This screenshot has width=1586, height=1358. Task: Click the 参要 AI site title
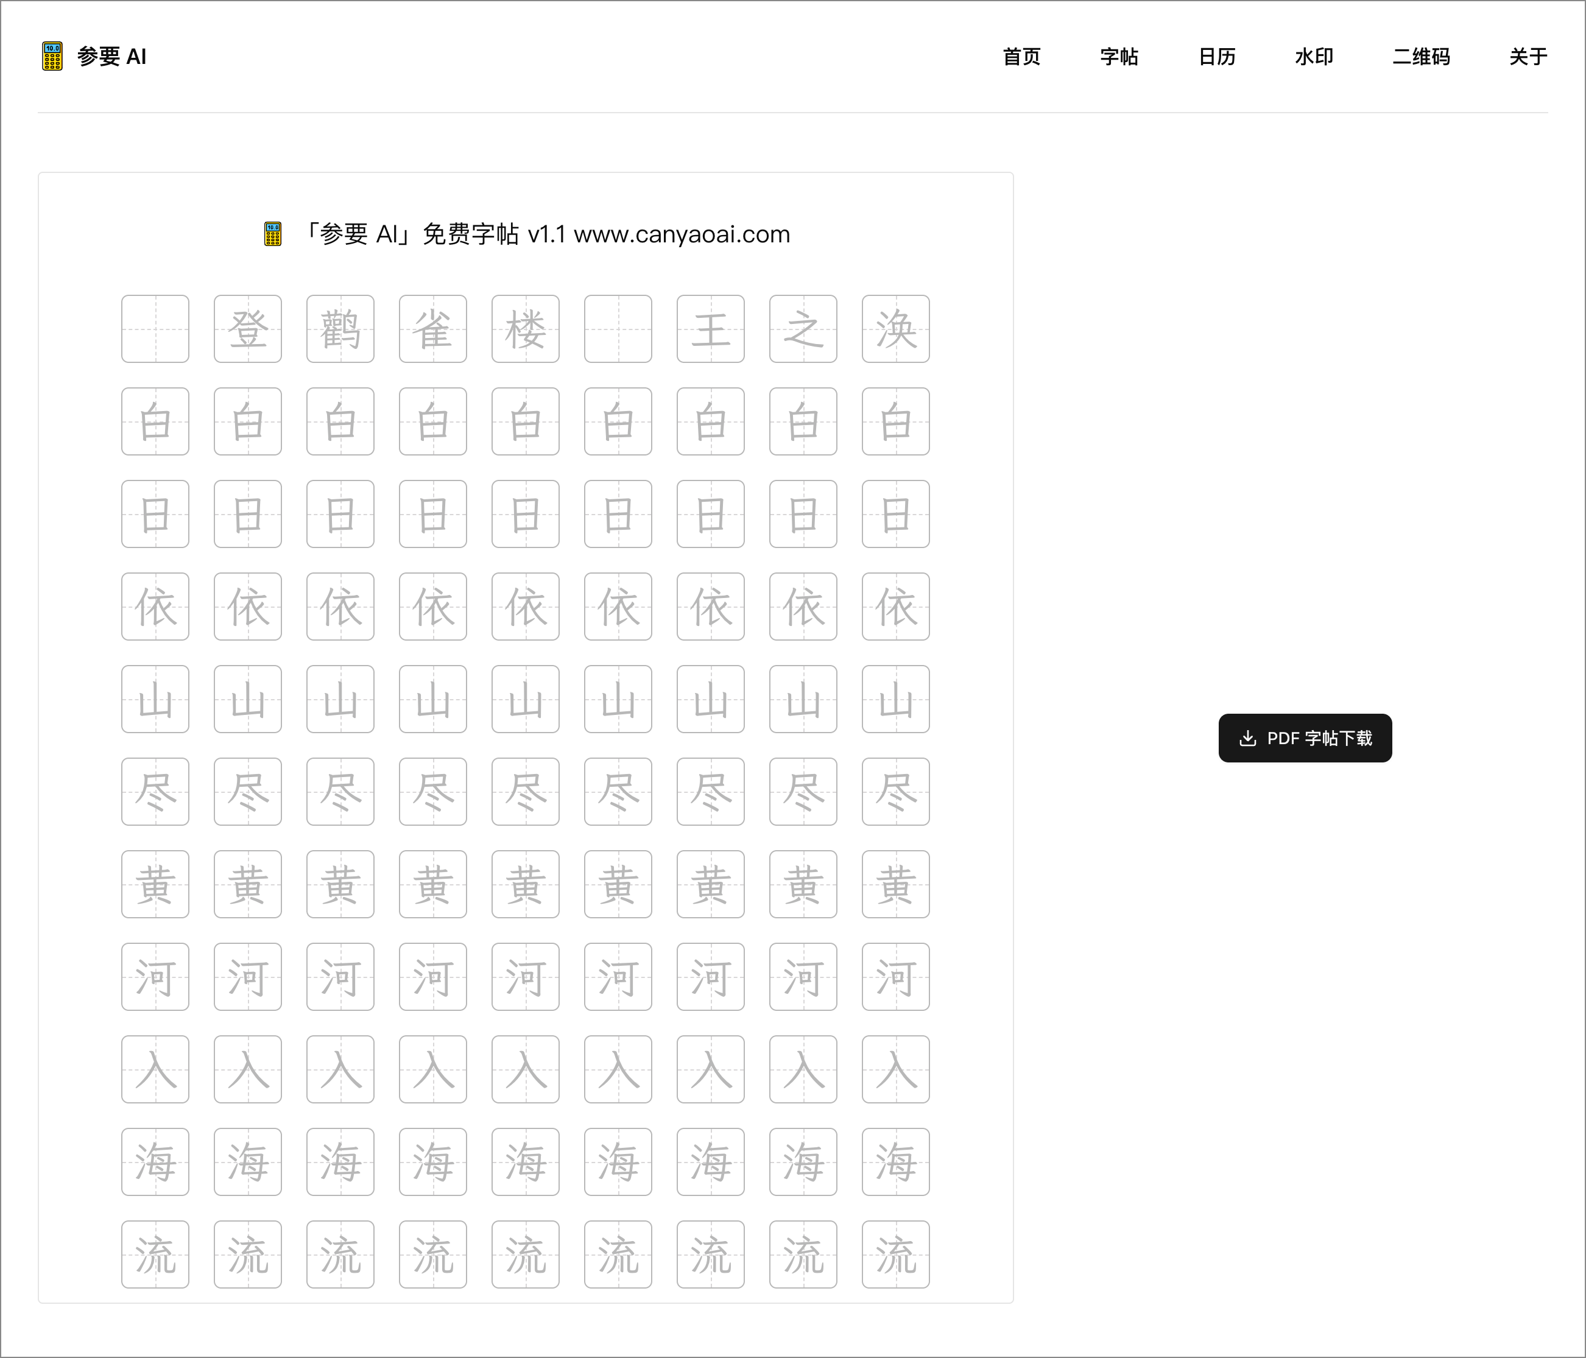(111, 57)
